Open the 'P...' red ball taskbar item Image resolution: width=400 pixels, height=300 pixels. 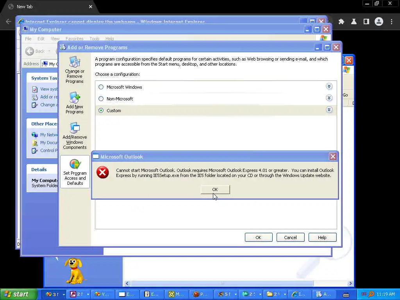tap(200, 294)
